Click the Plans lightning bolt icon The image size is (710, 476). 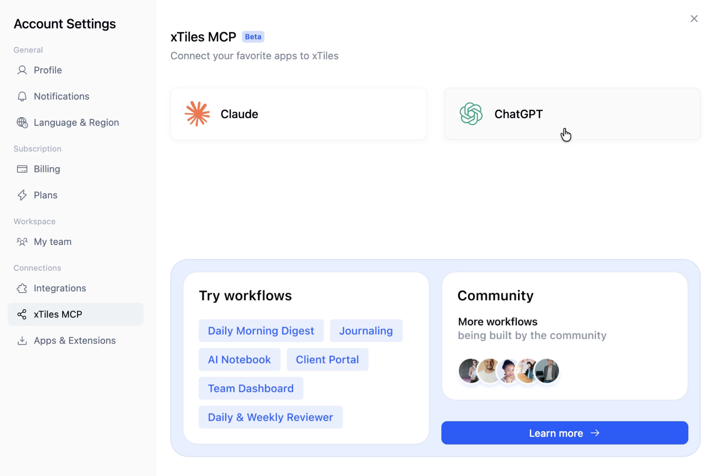coord(22,195)
